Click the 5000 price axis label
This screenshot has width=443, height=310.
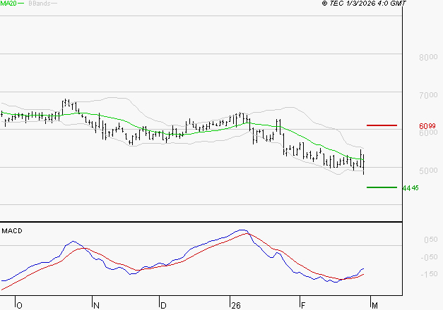coord(428,170)
